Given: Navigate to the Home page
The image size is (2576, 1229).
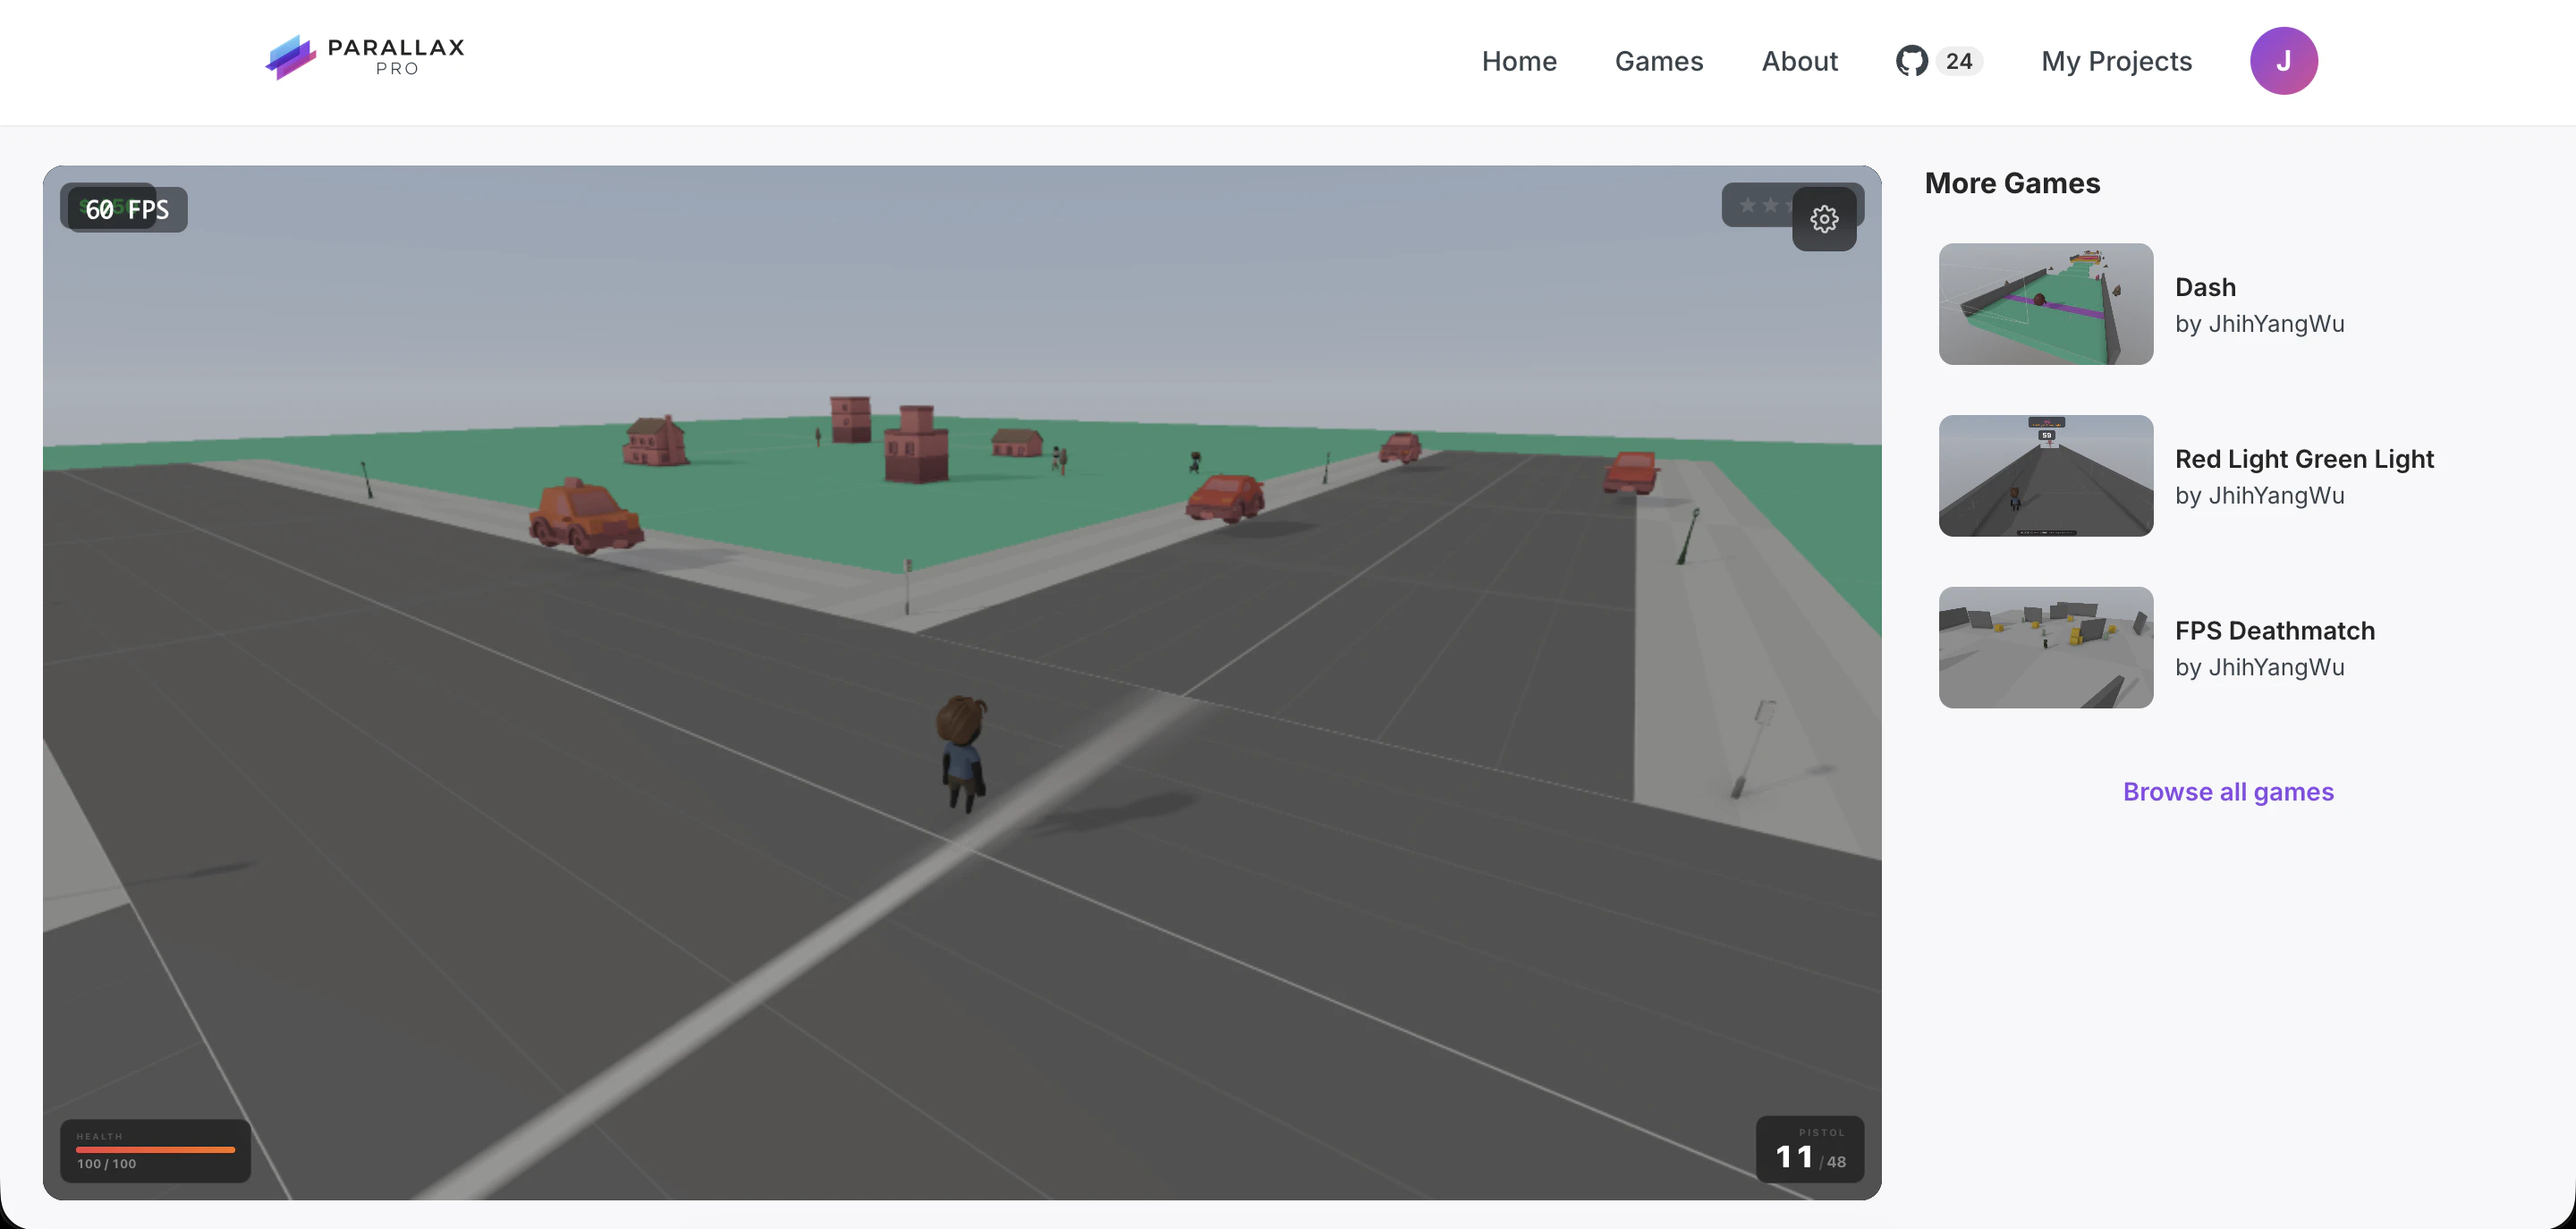Looking at the screenshot, I should [x=1519, y=61].
